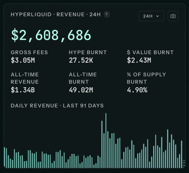Click the HYPE BURNT label

[88, 52]
